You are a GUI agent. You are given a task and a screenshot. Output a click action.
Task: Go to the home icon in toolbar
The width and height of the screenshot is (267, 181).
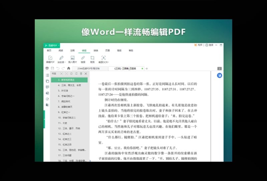(69, 68)
